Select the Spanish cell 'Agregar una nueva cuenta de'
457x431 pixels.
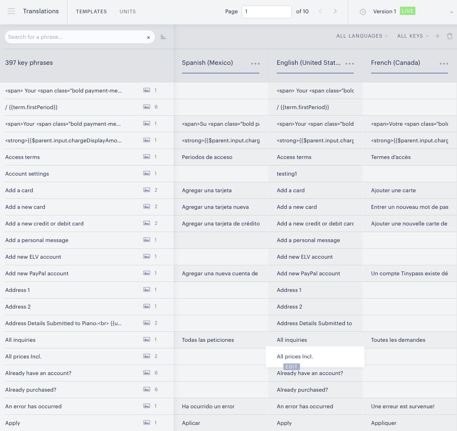220,274
